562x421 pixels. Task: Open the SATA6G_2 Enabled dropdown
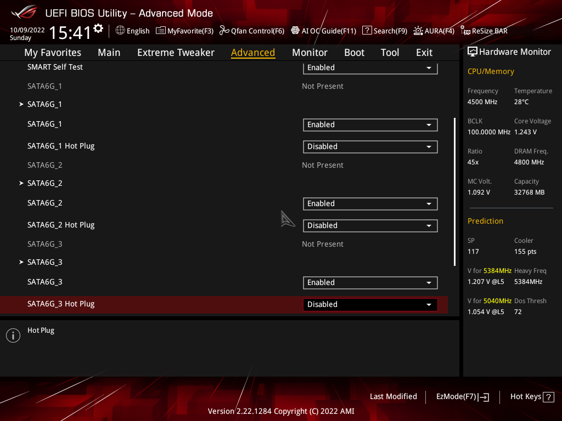tap(370, 204)
